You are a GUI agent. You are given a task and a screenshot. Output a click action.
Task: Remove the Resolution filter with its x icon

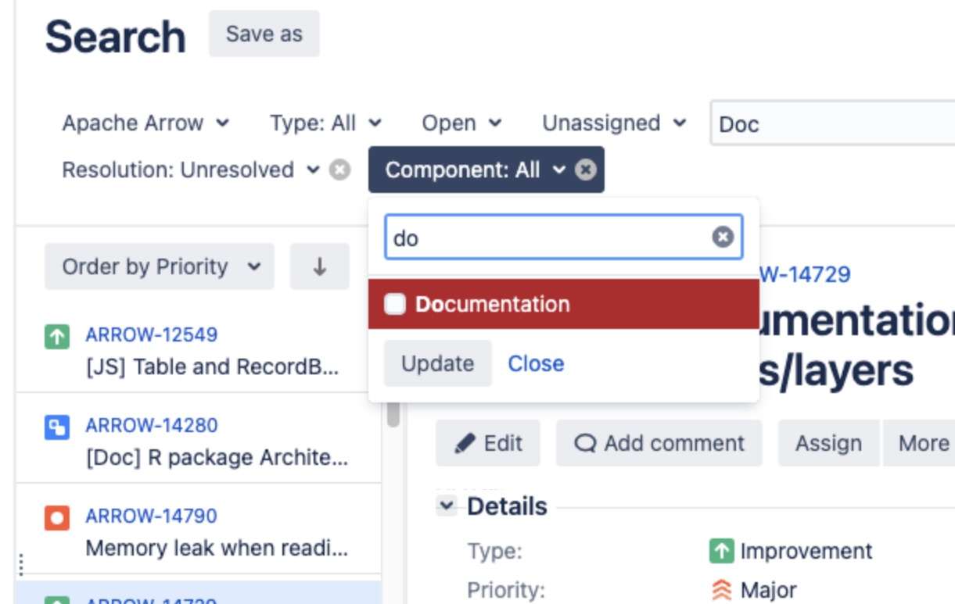click(339, 170)
